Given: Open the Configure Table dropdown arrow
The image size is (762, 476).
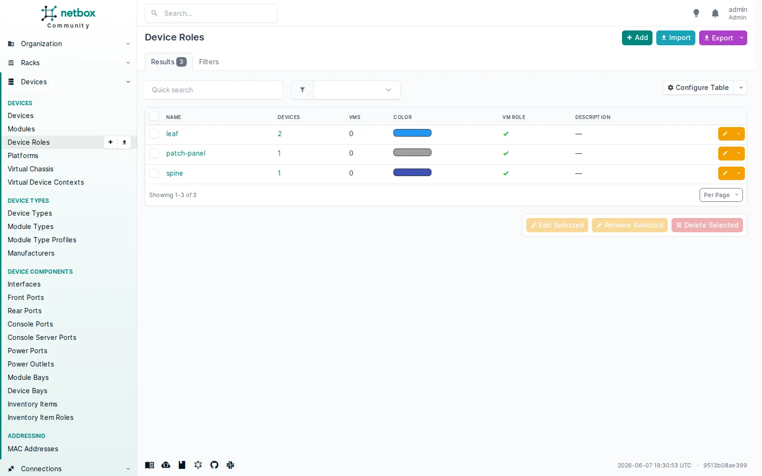Looking at the screenshot, I should 741,88.
